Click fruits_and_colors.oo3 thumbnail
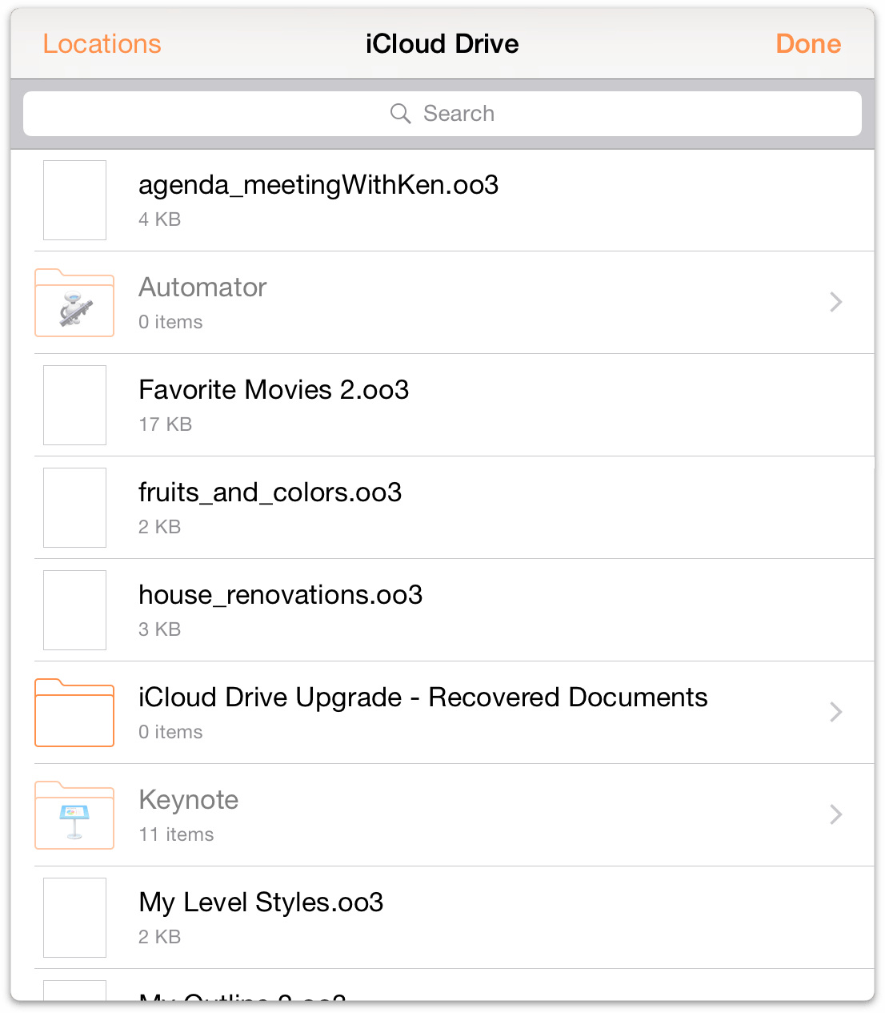The height and width of the screenshot is (1013, 885). pyautogui.click(x=74, y=508)
